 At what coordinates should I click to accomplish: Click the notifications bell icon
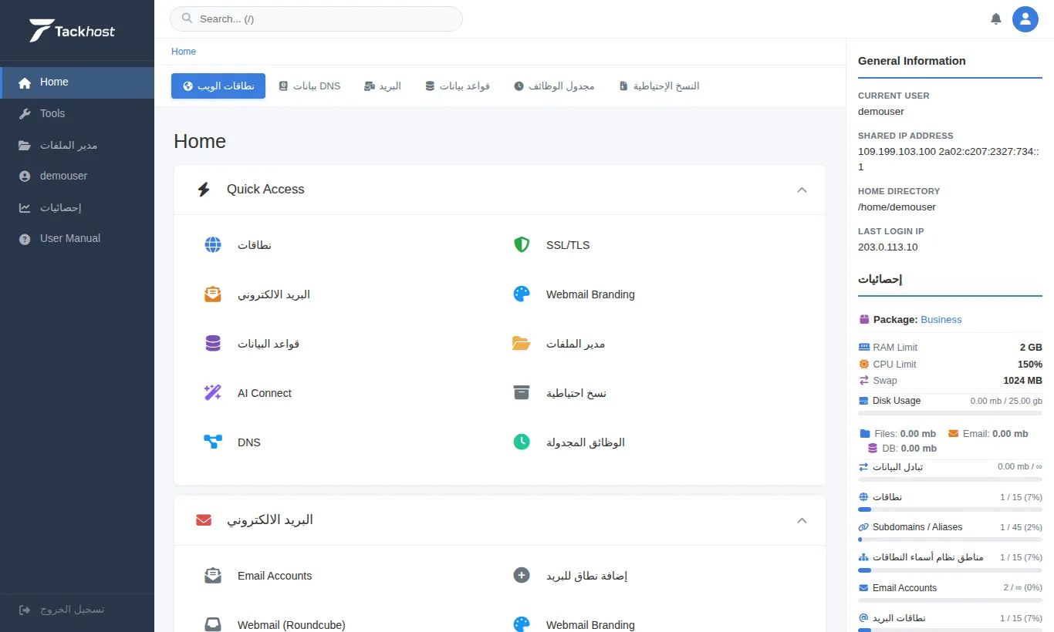(x=996, y=18)
